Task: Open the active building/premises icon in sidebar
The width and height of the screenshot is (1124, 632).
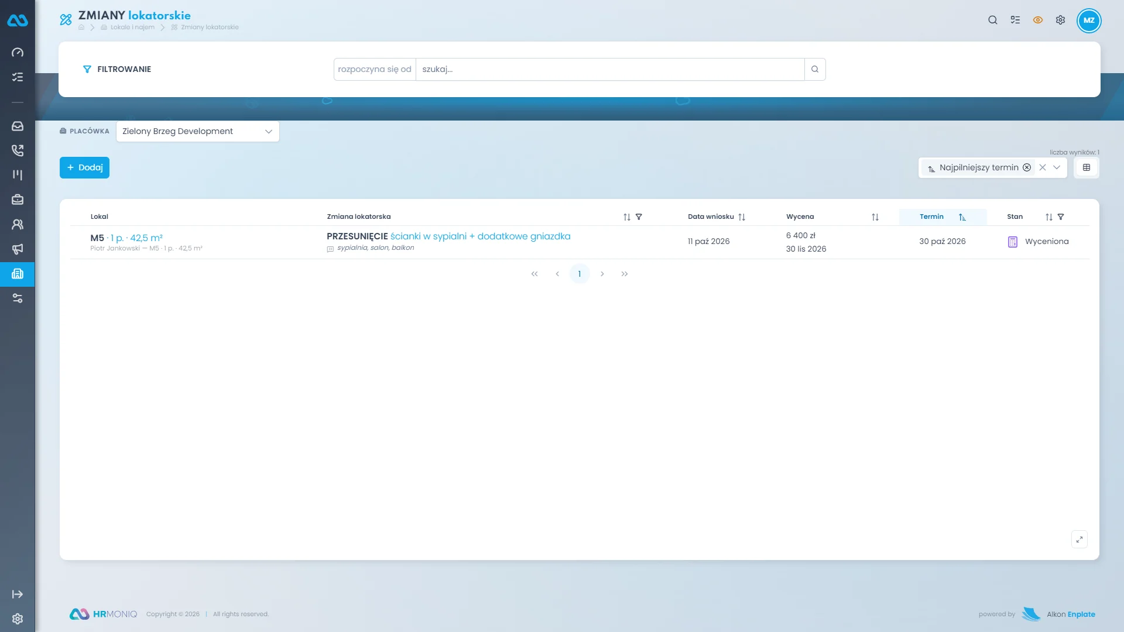Action: tap(18, 274)
